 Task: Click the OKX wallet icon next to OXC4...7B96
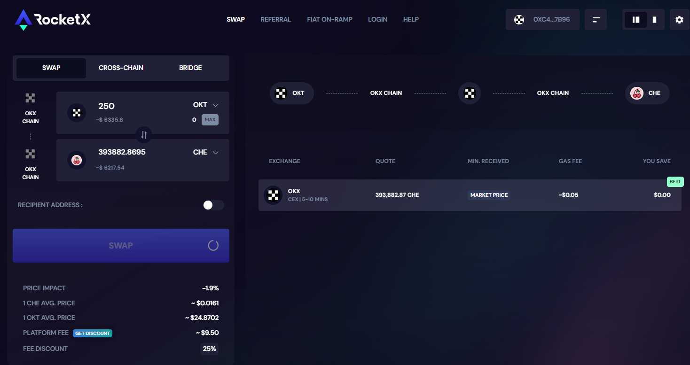point(519,19)
